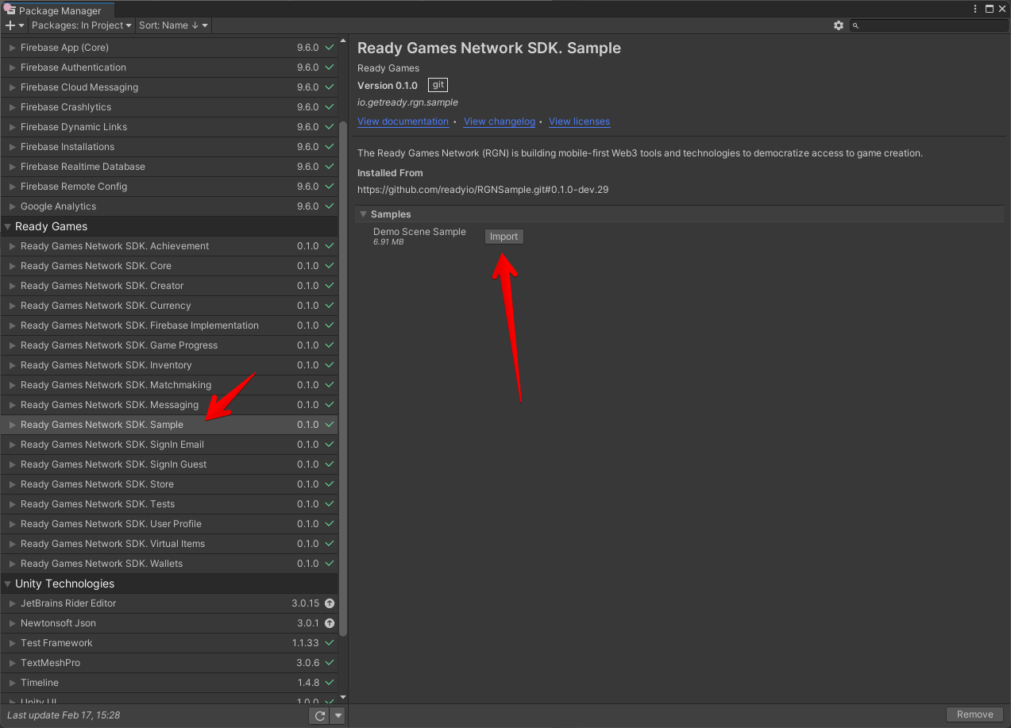1011x728 pixels.
Task: Expand Ready Games Network SDK. Core entry
Action: (12, 266)
